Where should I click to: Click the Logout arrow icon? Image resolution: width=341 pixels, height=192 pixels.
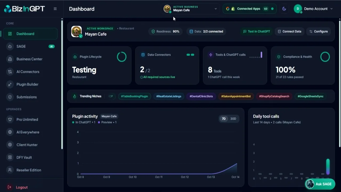[x=10, y=187]
